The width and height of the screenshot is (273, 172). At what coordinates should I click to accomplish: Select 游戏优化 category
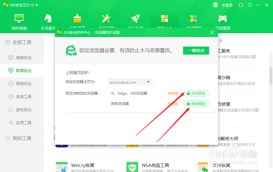pos(22,110)
